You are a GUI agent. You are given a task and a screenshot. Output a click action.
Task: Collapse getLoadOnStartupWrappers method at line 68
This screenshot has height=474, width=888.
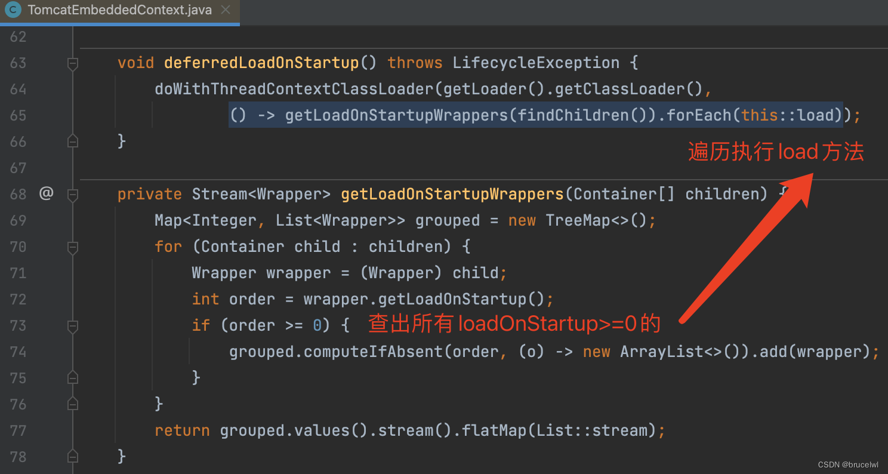point(73,194)
